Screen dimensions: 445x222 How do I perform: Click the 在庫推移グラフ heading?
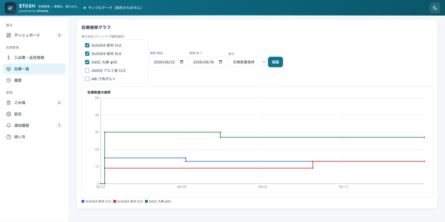coord(96,27)
